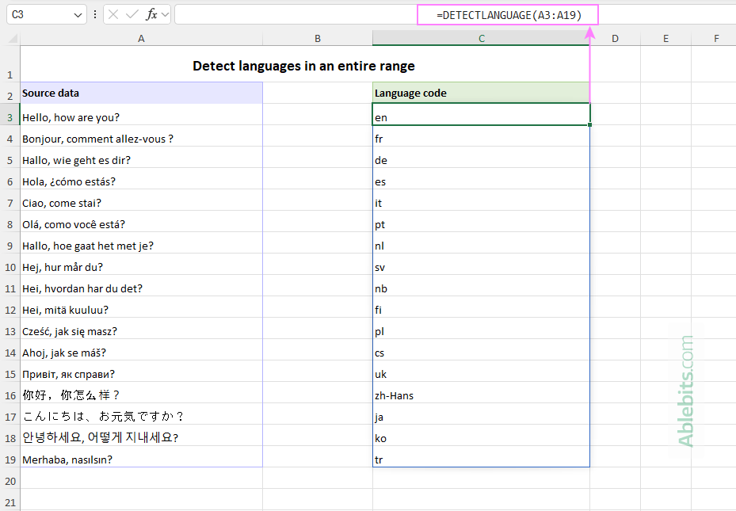The image size is (736, 511).
Task: Select row 21 header
Action: pyautogui.click(x=10, y=500)
